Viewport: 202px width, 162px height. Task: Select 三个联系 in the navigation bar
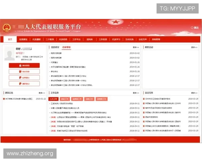pyautogui.click(x=50, y=39)
